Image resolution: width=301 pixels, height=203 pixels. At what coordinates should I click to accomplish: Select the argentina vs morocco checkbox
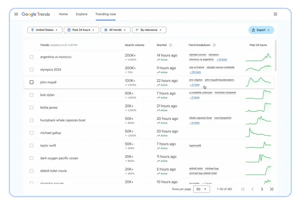(31, 57)
